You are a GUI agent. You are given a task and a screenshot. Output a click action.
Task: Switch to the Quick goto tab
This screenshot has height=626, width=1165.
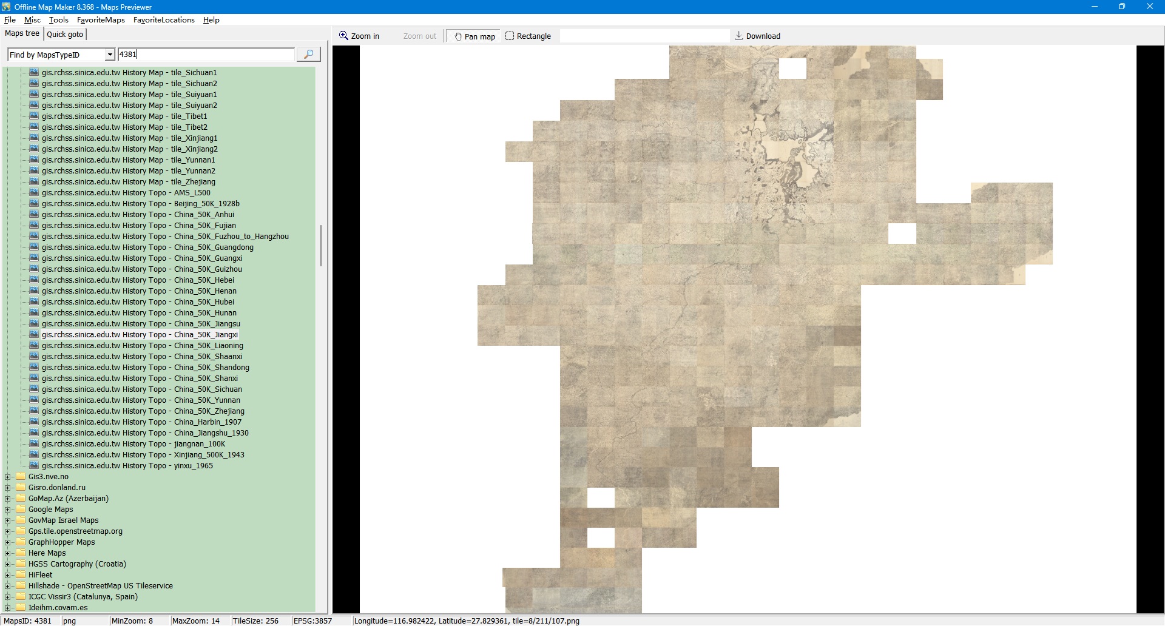click(x=65, y=35)
